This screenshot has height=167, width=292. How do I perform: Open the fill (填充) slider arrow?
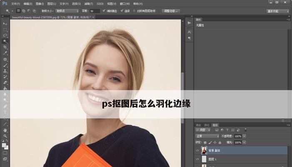point(245,142)
